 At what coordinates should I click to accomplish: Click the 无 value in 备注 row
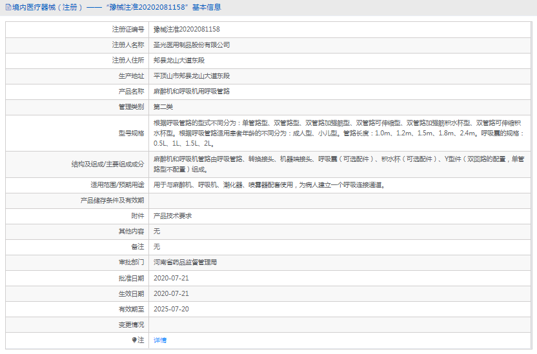coord(157,247)
